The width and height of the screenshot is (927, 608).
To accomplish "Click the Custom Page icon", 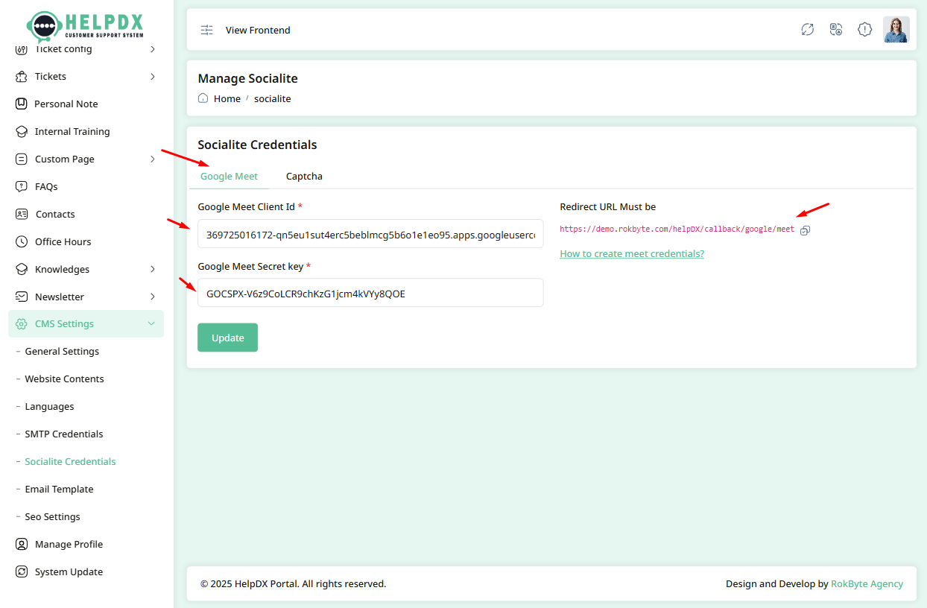I will [x=21, y=159].
